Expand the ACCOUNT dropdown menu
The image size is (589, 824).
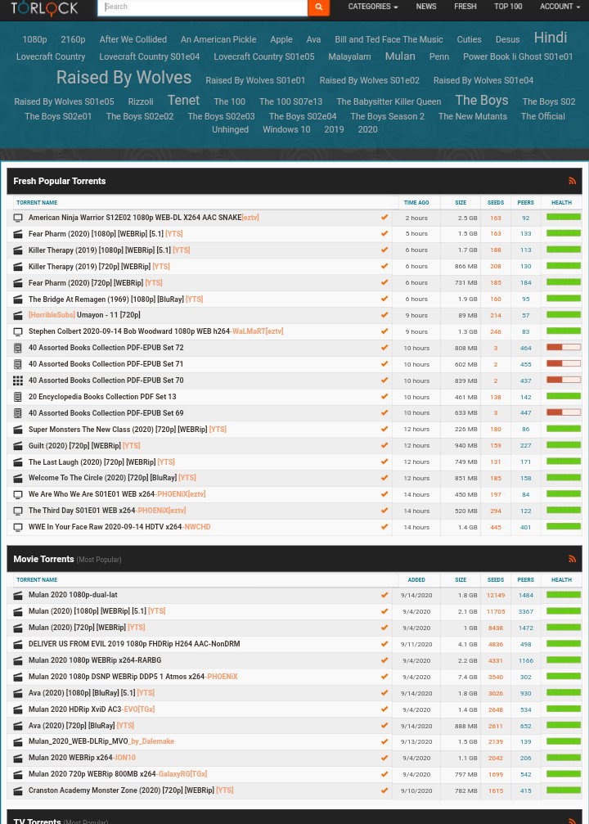(x=560, y=7)
